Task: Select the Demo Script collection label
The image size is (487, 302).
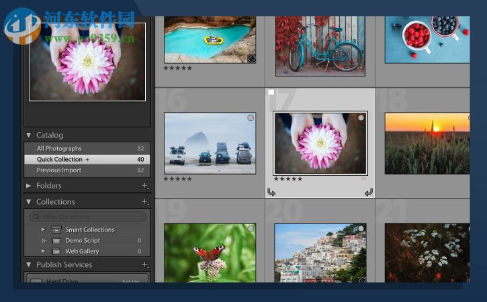Action: pyautogui.click(x=83, y=240)
